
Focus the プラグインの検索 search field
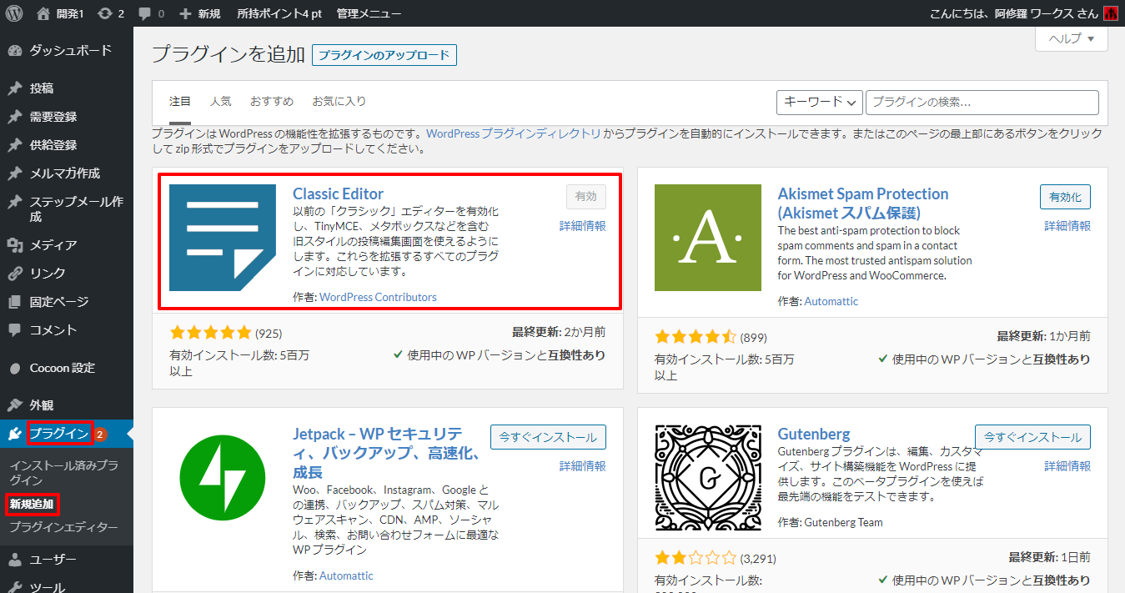[982, 102]
